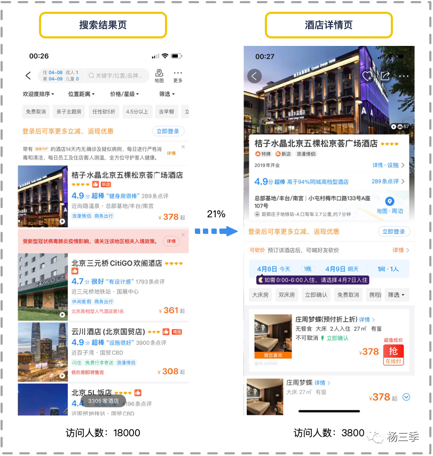Open the 筛选 dropdown on search results
This screenshot has width=433, height=456.
pyautogui.click(x=167, y=94)
